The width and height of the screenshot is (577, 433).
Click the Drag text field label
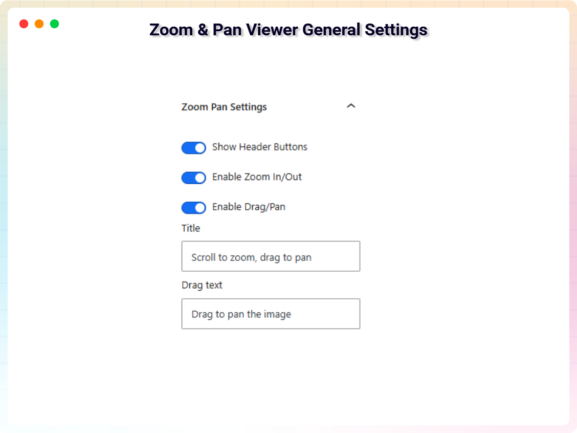[x=202, y=285]
